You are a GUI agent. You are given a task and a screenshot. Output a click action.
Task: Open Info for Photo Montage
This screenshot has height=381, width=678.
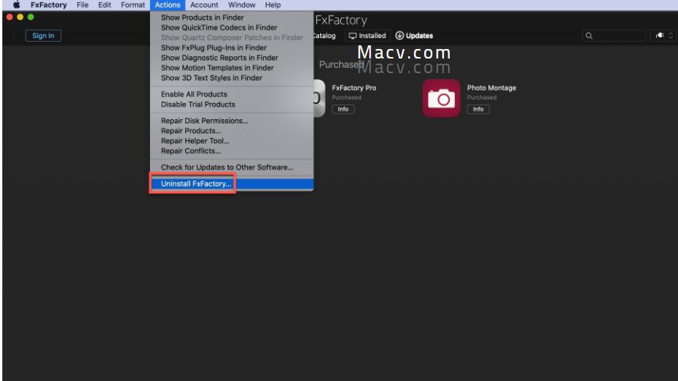click(478, 109)
